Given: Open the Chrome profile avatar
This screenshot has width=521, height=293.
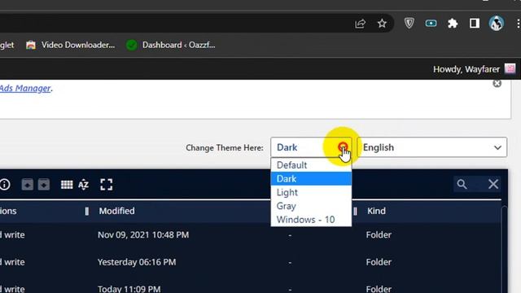Looking at the screenshot, I should pyautogui.click(x=496, y=24).
